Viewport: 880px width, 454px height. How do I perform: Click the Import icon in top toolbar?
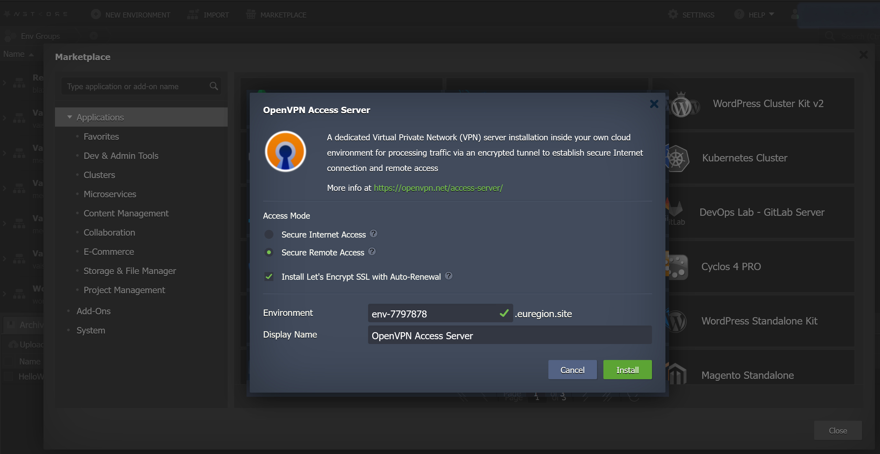pyautogui.click(x=193, y=14)
